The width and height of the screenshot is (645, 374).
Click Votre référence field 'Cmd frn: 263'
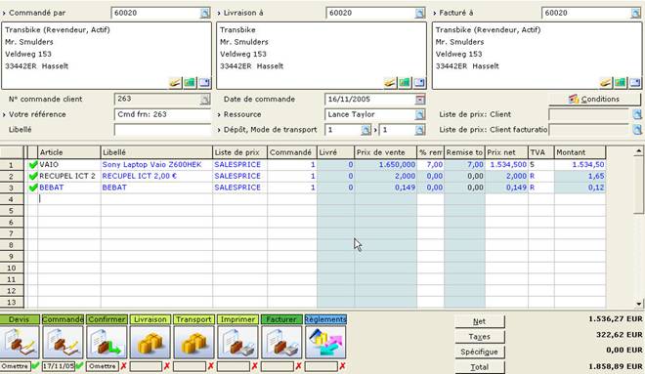tap(162, 114)
